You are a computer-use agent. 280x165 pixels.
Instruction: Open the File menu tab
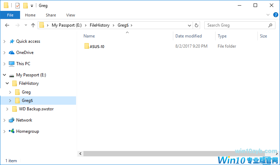tap(10, 15)
